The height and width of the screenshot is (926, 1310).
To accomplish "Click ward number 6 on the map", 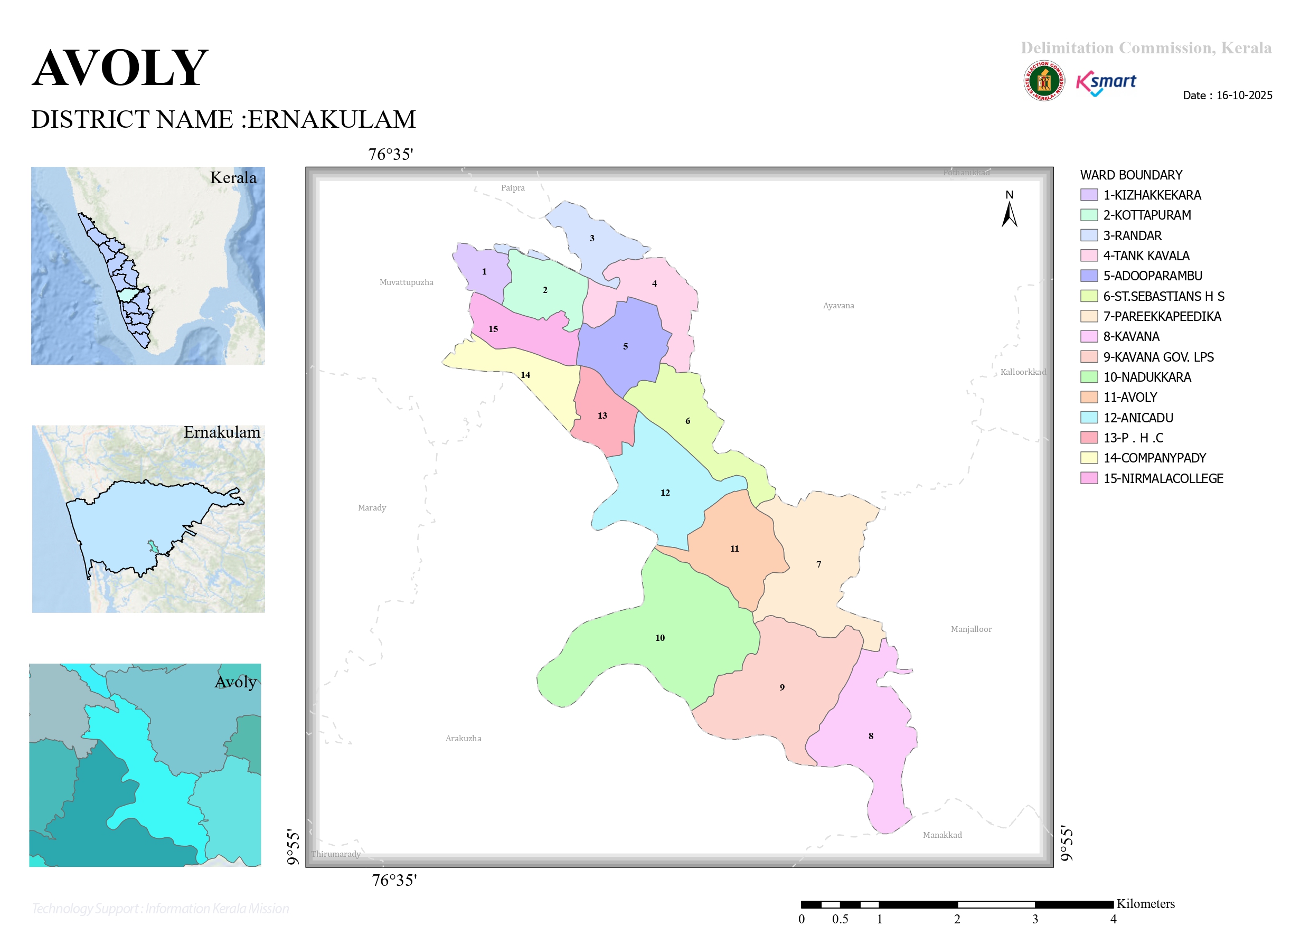I will point(687,421).
